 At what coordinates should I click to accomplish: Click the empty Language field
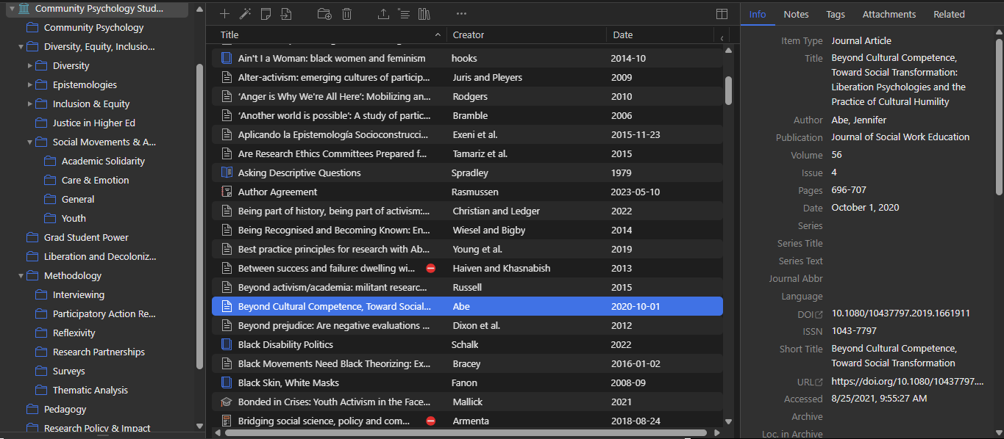[x=911, y=297]
